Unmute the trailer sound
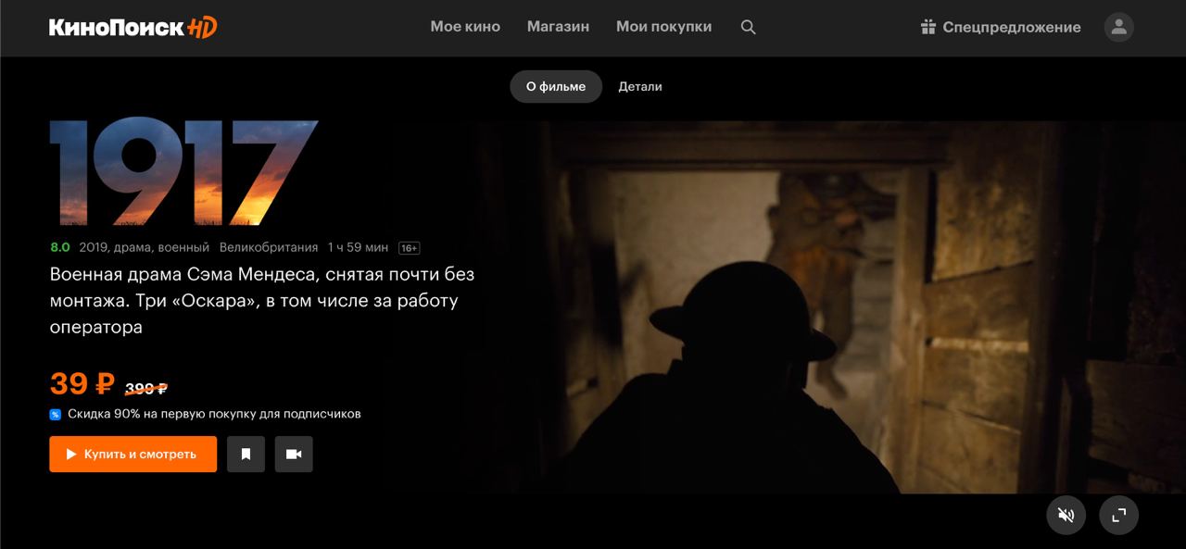The image size is (1186, 549). (x=1066, y=516)
